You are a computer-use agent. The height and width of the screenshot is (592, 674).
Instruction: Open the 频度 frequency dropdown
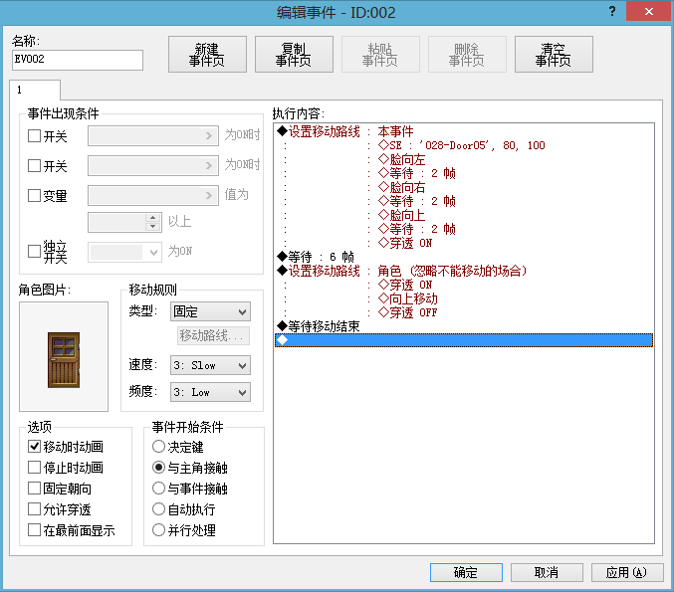(x=211, y=392)
